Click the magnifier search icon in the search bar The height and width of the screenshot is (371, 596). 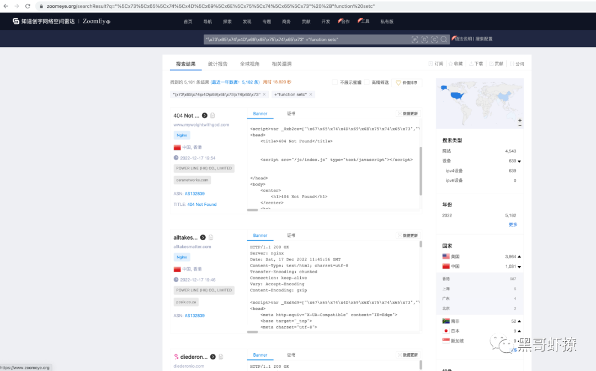444,40
